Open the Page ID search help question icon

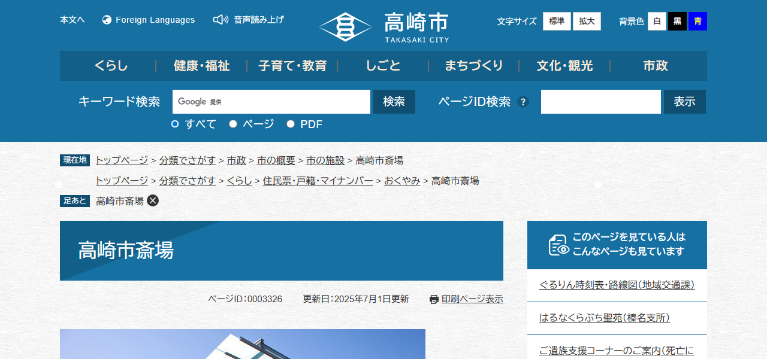click(x=523, y=102)
